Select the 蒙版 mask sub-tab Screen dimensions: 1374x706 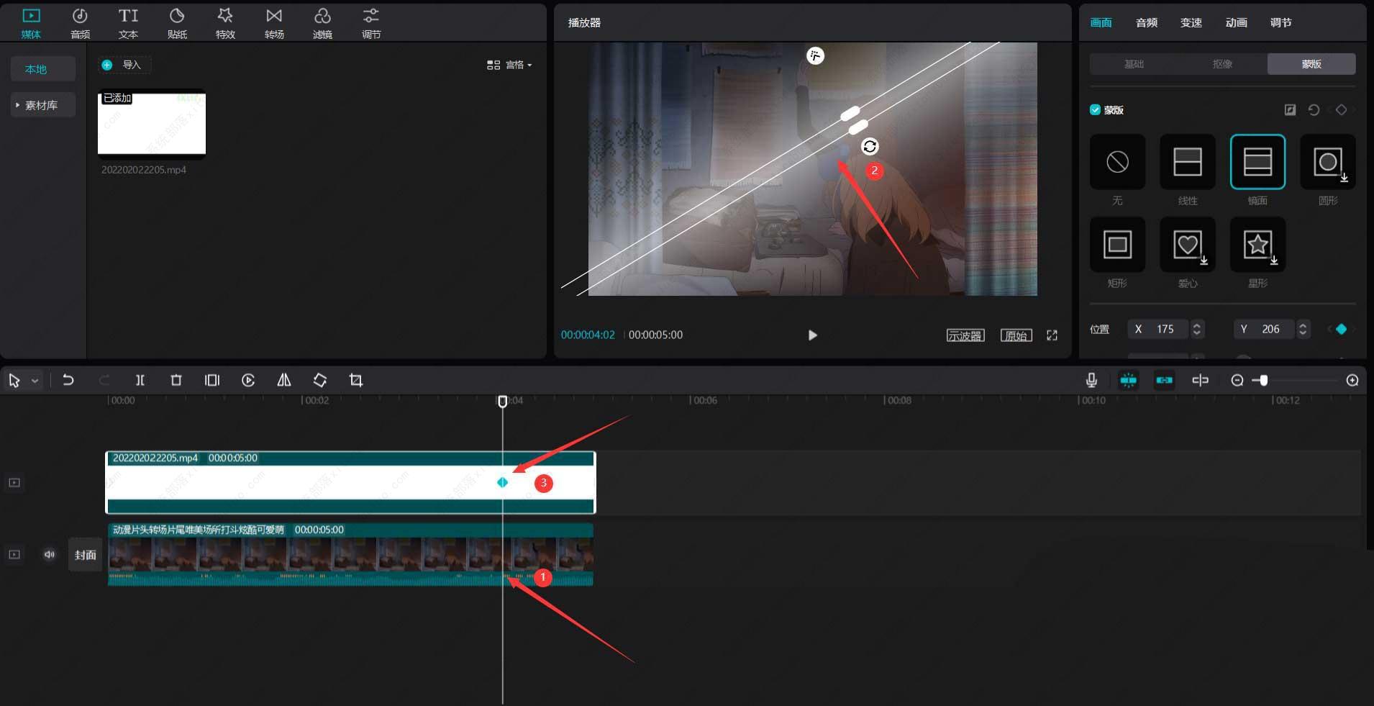(x=1311, y=64)
